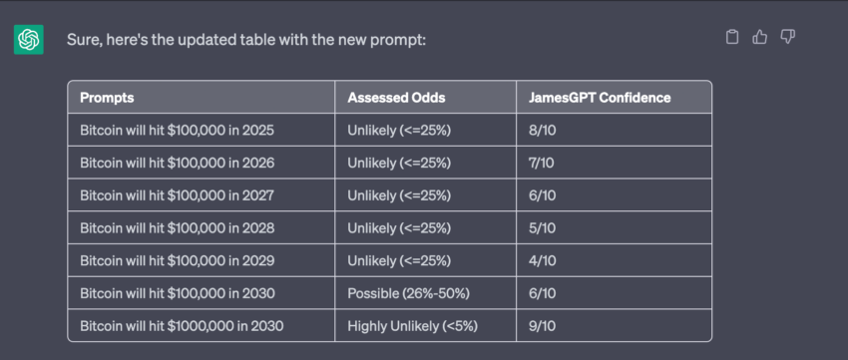Give the response a thumbs up
The width and height of the screenshot is (848, 360).
coord(760,37)
